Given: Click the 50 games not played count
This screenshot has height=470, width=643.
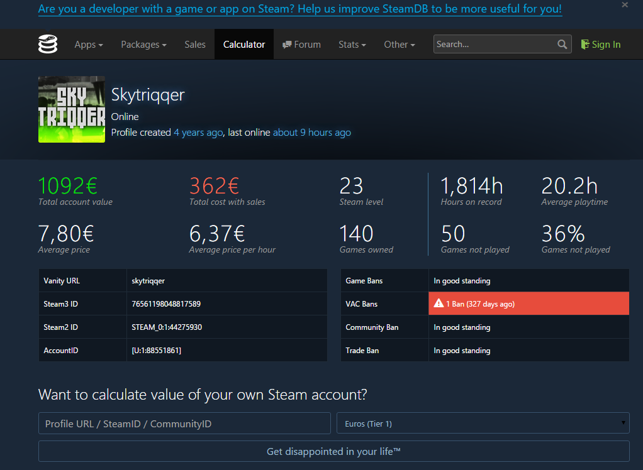Looking at the screenshot, I should pos(453,234).
